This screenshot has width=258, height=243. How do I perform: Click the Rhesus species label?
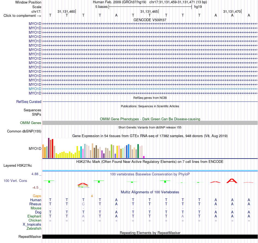[x=35, y=204]
